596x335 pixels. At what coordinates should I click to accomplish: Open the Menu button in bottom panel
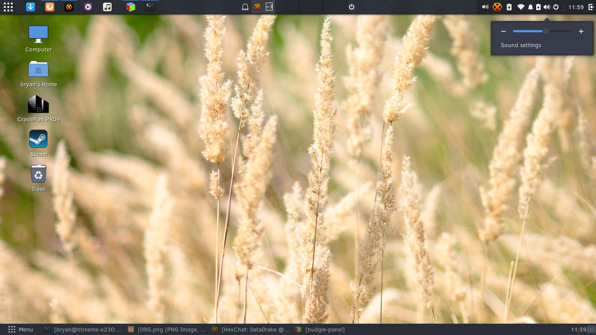[x=21, y=329]
